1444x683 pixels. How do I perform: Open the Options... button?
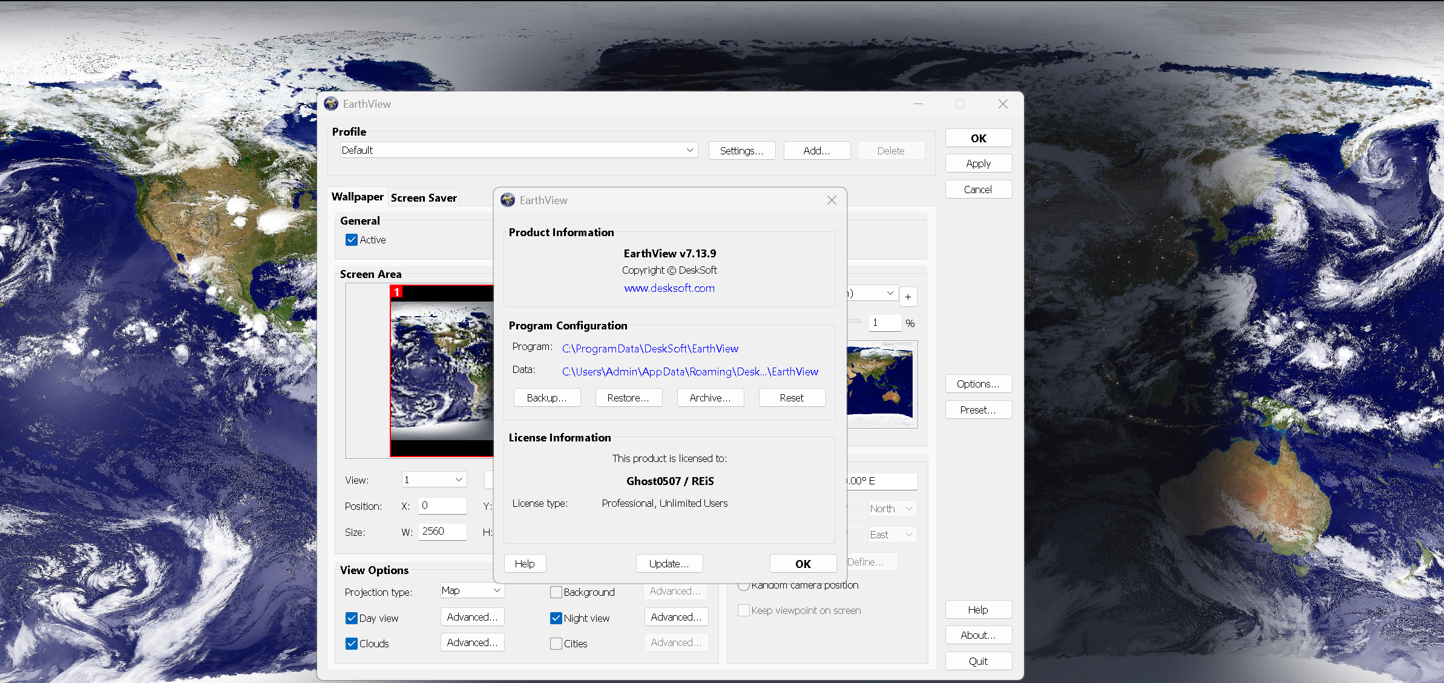pyautogui.click(x=979, y=384)
